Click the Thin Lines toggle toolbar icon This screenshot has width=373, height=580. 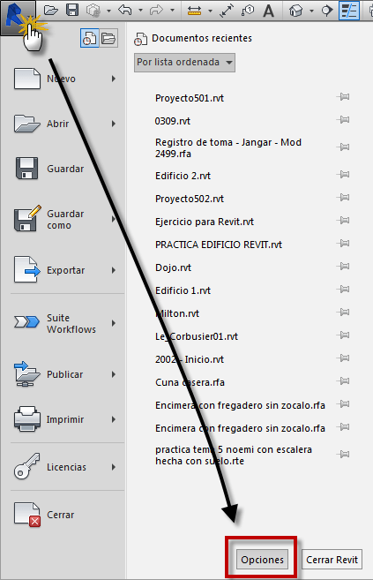point(349,11)
